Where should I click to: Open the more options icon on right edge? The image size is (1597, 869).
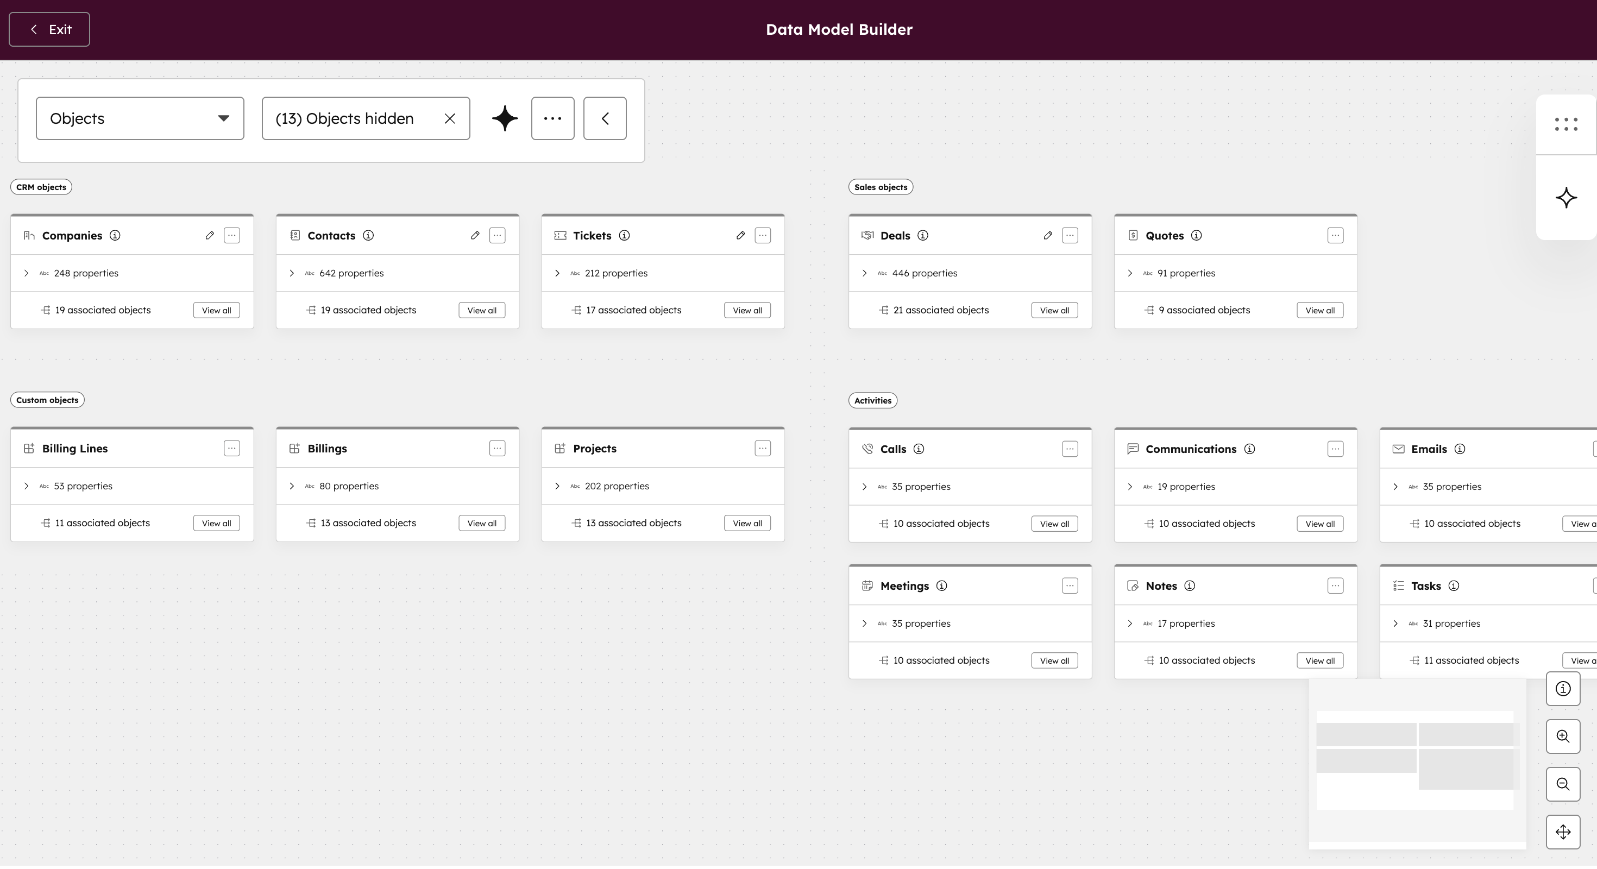pyautogui.click(x=1566, y=124)
